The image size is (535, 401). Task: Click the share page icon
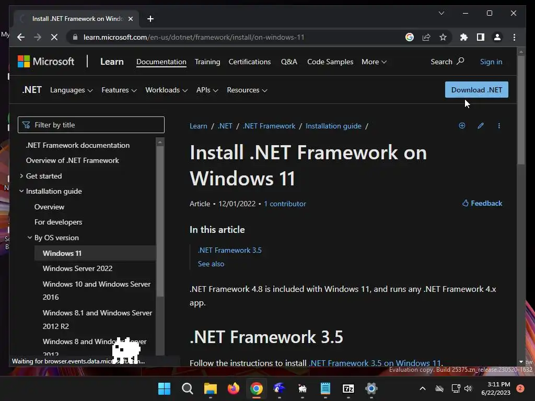(426, 37)
